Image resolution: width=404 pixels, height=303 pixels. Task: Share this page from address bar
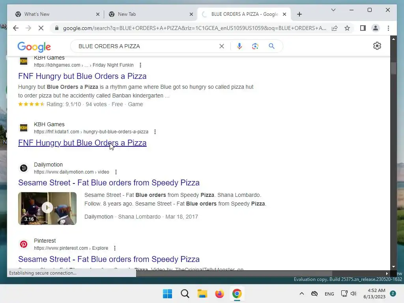click(x=335, y=28)
